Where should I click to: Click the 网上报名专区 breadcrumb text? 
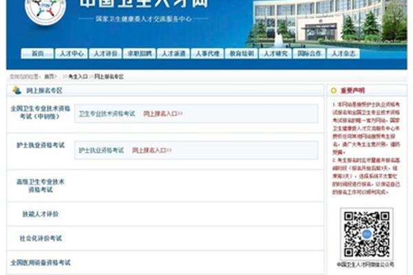click(x=109, y=76)
